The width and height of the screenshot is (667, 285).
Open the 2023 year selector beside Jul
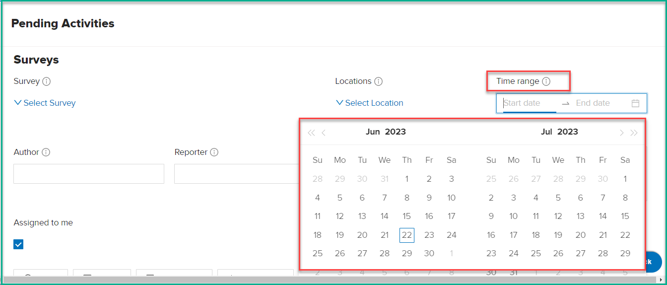(568, 132)
